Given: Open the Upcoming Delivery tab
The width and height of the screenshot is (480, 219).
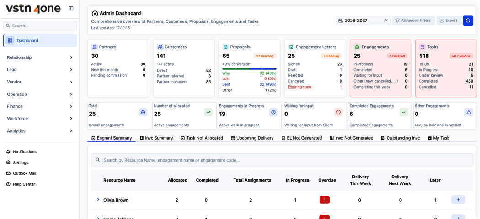Looking at the screenshot, I should tap(252, 138).
